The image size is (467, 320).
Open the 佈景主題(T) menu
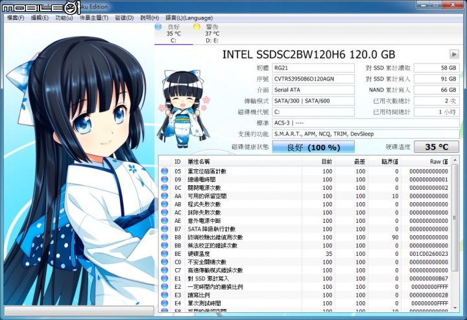point(94,18)
